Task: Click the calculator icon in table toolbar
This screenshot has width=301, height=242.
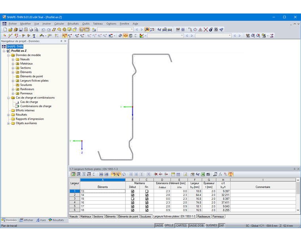Action: tap(208, 174)
